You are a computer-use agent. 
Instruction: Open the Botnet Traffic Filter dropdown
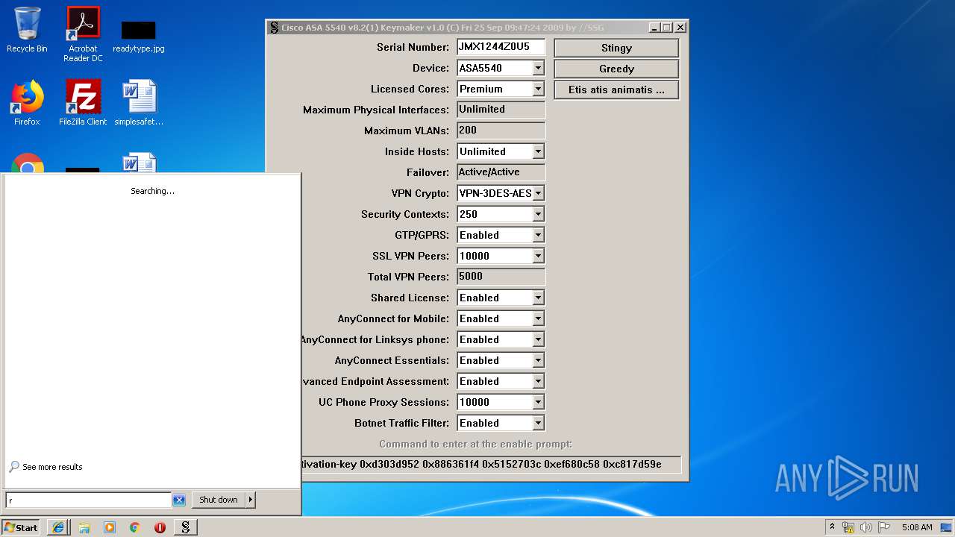click(539, 423)
